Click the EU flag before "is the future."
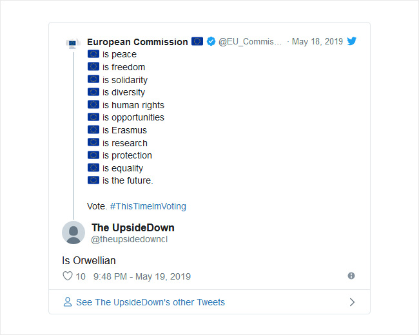The image size is (419, 335). tap(93, 180)
